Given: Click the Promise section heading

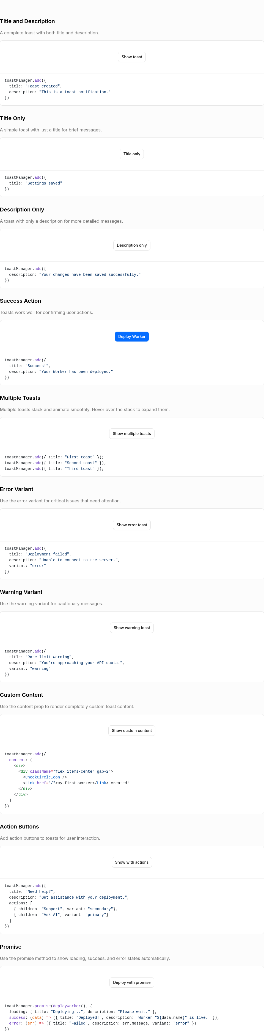Looking at the screenshot, I should [11, 947].
